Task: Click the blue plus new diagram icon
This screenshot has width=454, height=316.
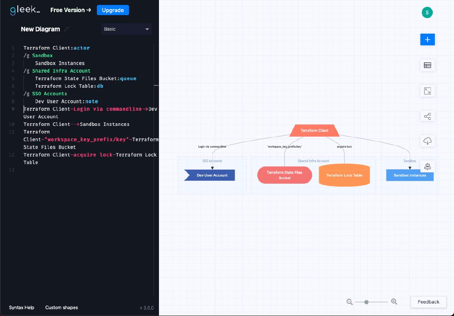Action: tap(428, 39)
